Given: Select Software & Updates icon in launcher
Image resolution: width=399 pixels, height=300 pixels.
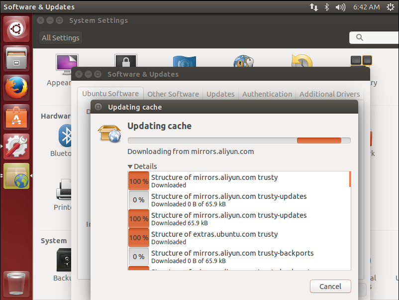Looking at the screenshot, I should coord(16,176).
